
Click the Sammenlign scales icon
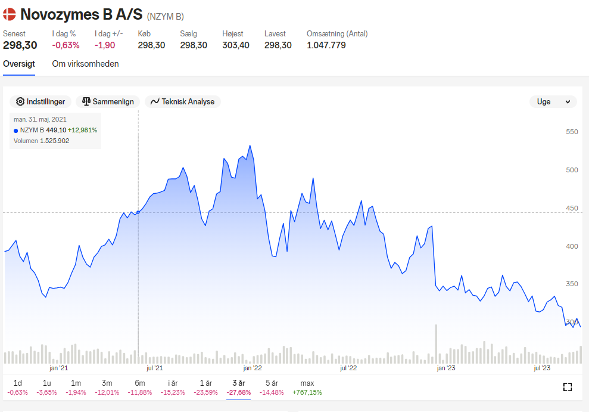click(x=86, y=101)
